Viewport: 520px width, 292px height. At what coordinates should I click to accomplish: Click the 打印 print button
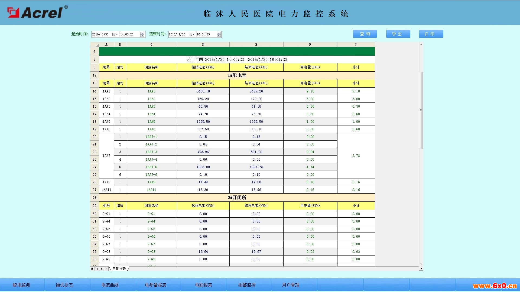point(431,34)
